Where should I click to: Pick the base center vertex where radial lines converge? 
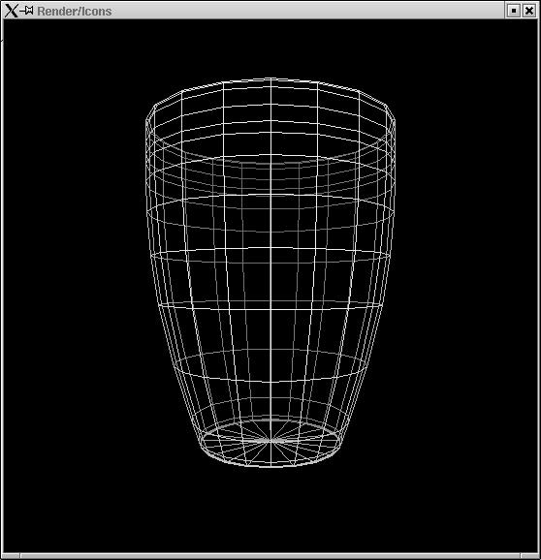coord(270,441)
